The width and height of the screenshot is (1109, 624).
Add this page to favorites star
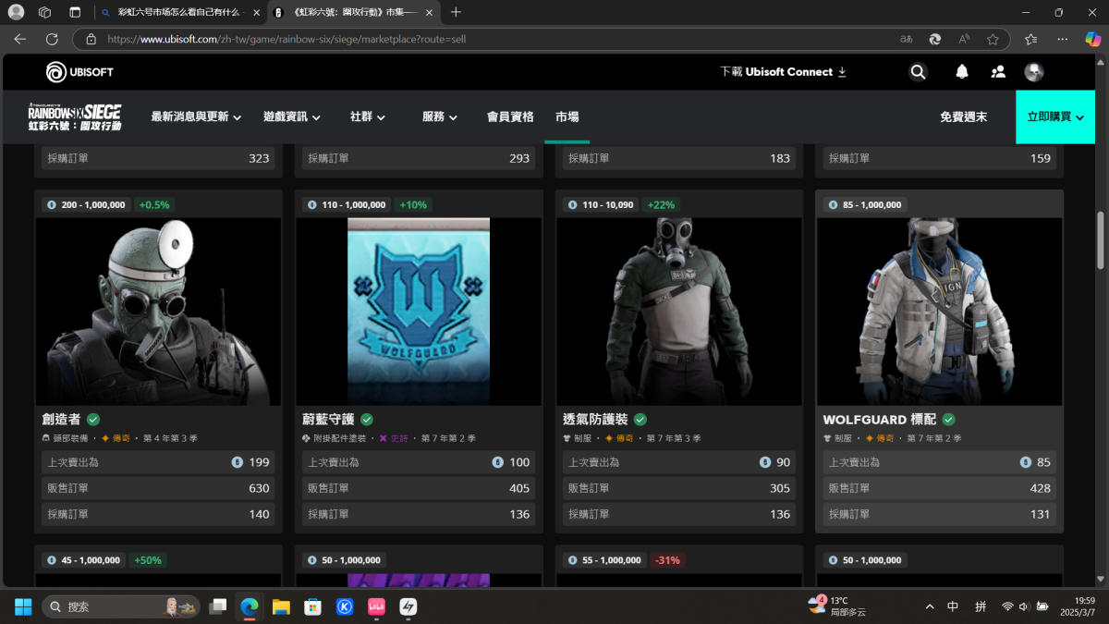point(993,40)
